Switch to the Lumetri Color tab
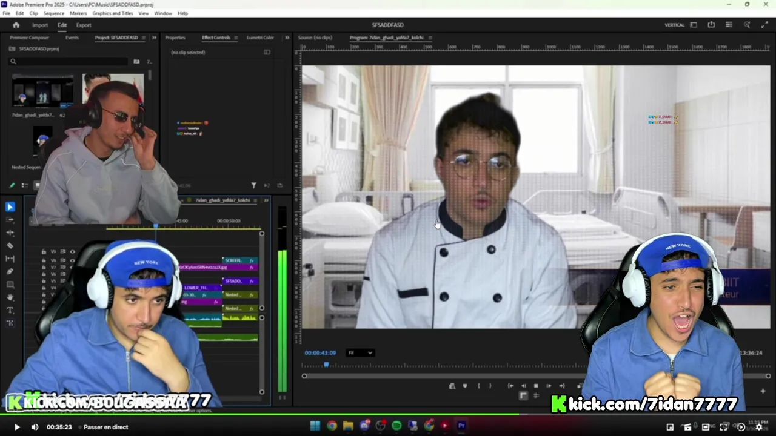776x436 pixels. 260,38
